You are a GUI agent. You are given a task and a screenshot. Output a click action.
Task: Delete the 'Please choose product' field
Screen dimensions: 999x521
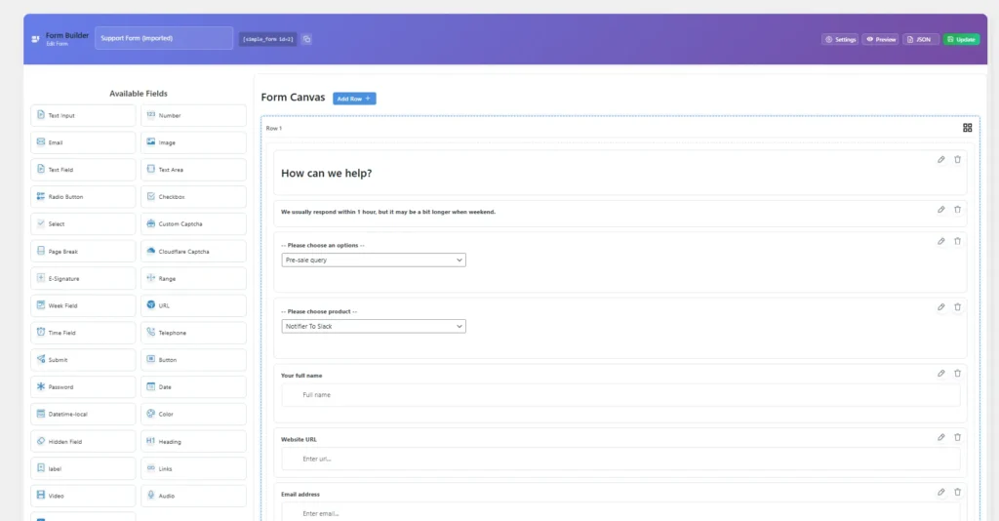pos(957,307)
